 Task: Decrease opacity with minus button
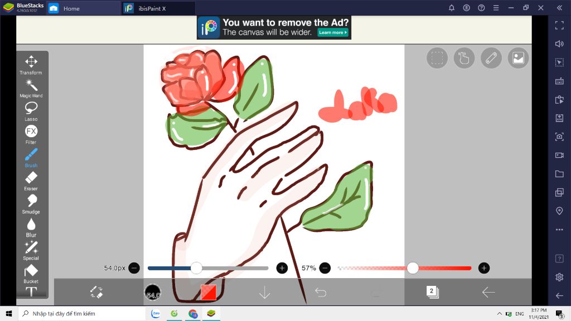pyautogui.click(x=325, y=268)
